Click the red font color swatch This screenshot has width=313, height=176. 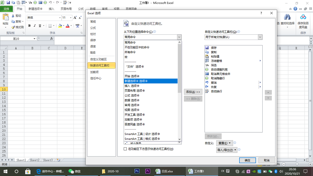tap(68, 25)
